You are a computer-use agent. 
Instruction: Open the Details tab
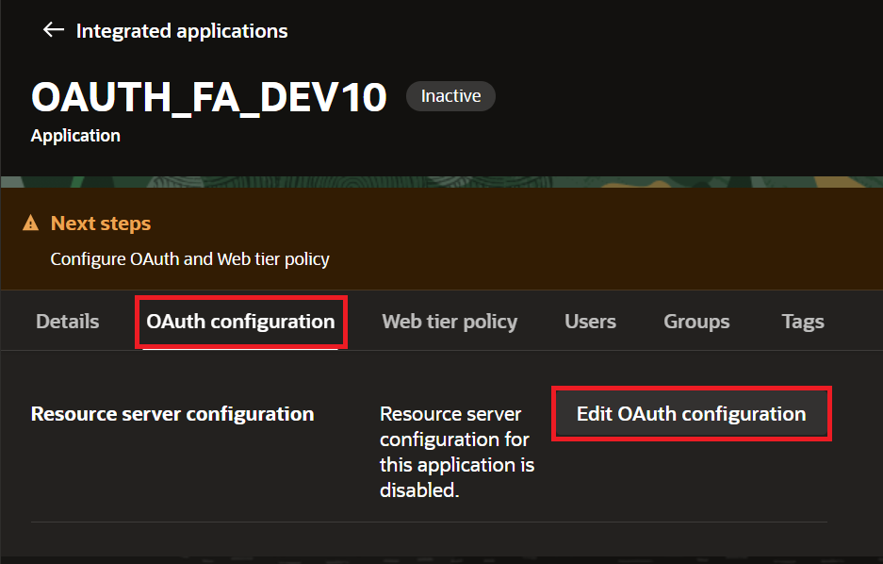[x=67, y=322]
